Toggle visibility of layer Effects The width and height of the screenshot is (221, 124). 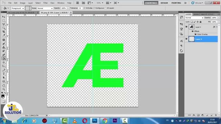(193, 31)
